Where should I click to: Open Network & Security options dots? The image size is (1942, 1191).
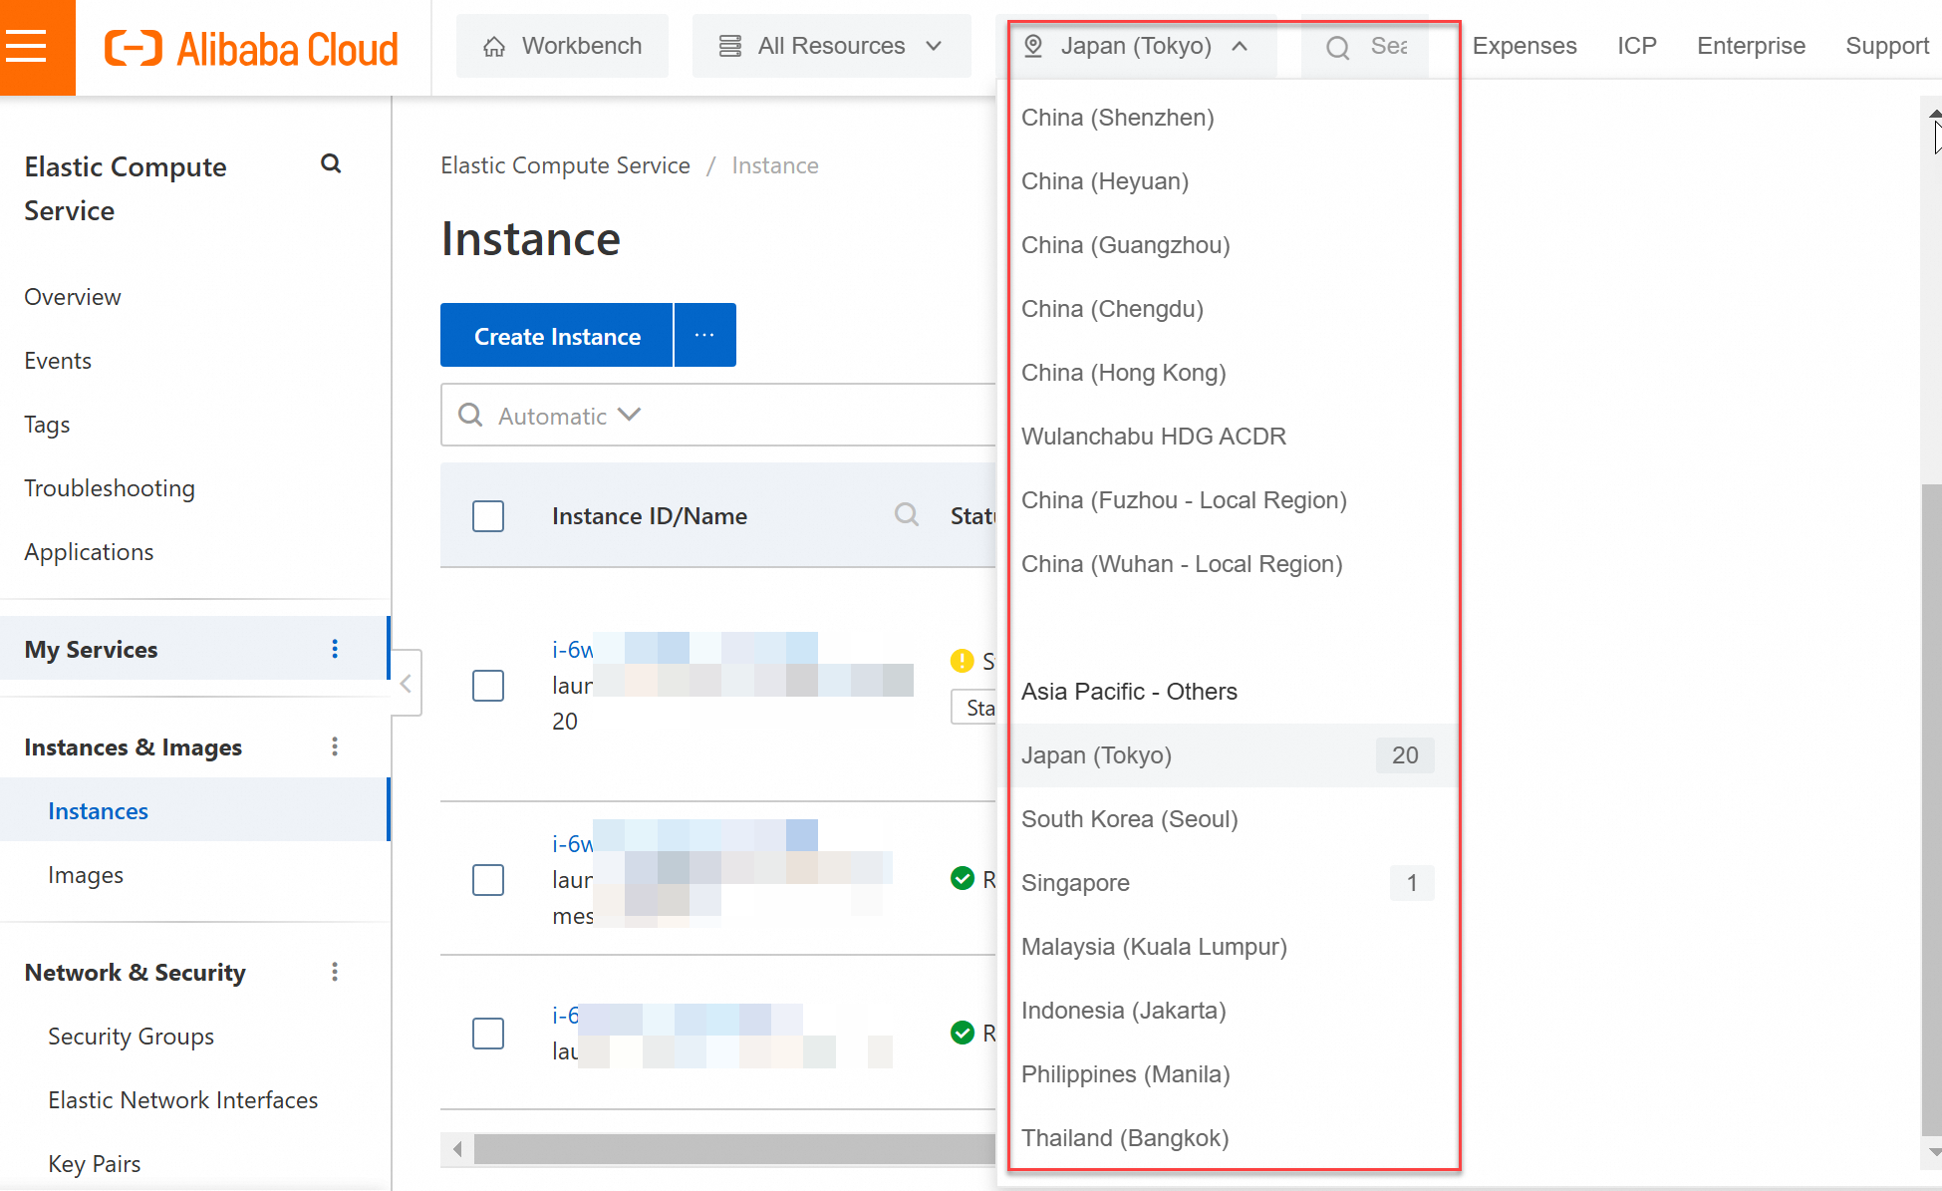335,973
